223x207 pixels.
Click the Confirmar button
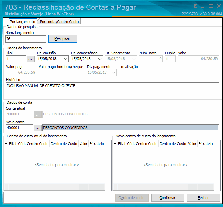(168, 198)
